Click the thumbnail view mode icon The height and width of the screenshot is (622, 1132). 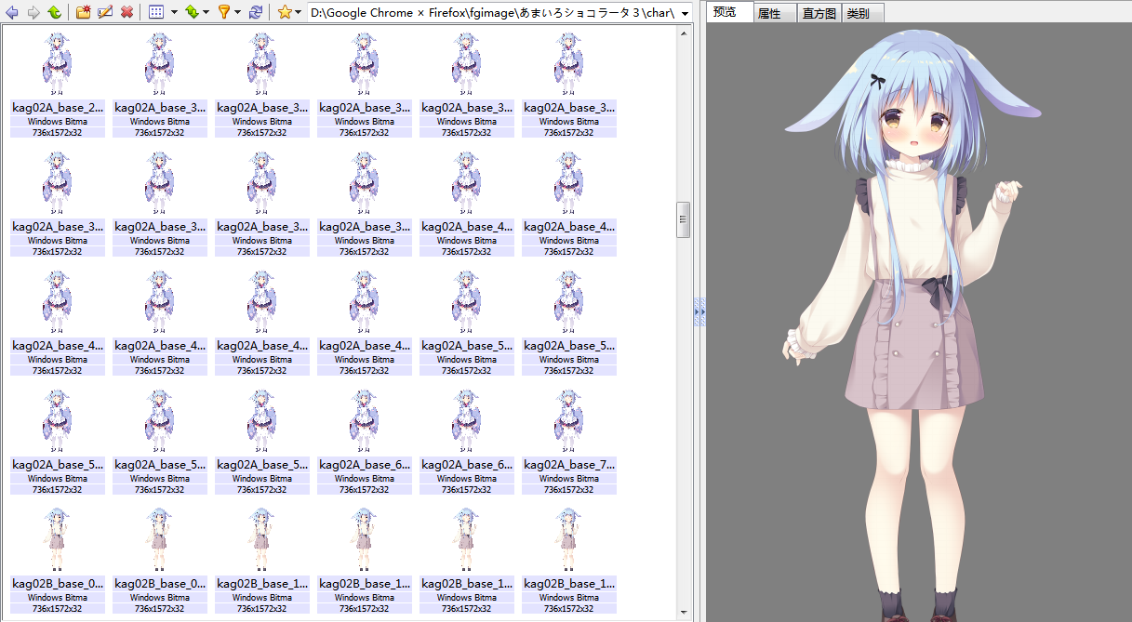[155, 12]
